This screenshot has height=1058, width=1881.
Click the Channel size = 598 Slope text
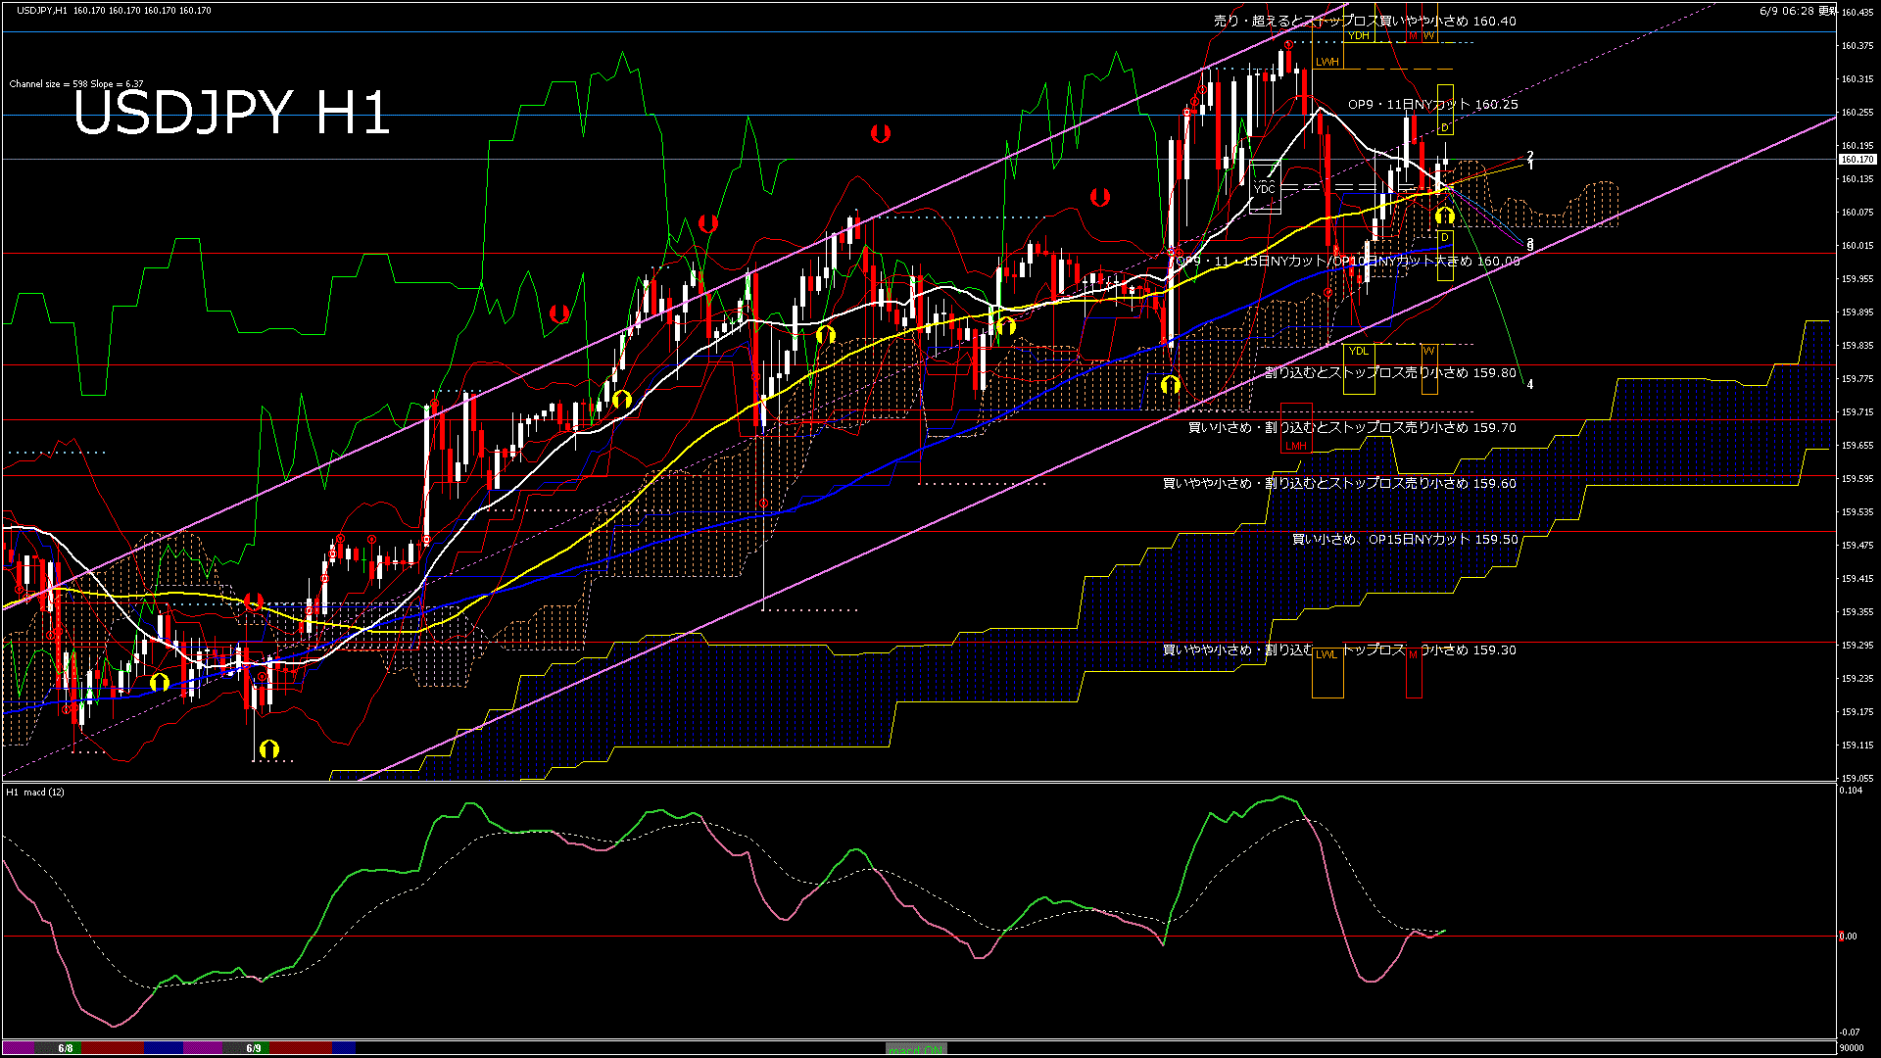coord(76,84)
